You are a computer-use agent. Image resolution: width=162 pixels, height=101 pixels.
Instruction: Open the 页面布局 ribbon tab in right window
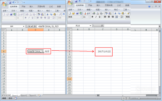(109, 5)
